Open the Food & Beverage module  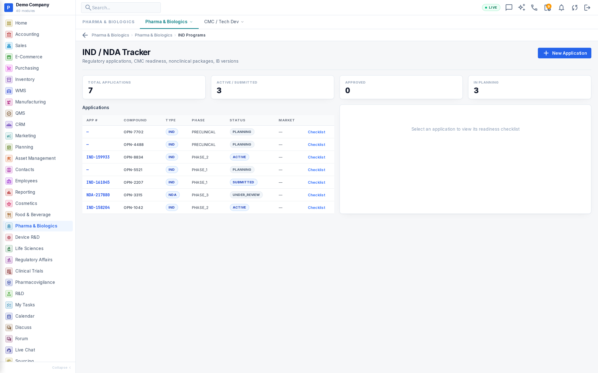(38, 215)
